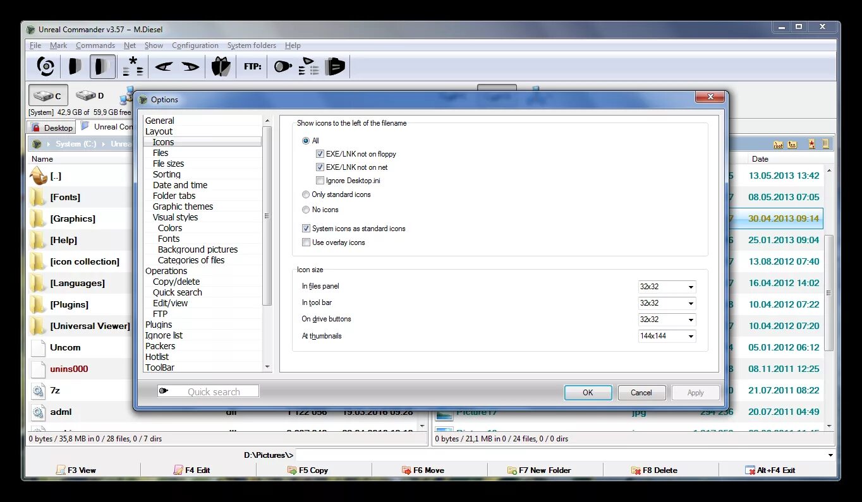Click OK in Options dialog
The image size is (862, 502).
click(588, 392)
